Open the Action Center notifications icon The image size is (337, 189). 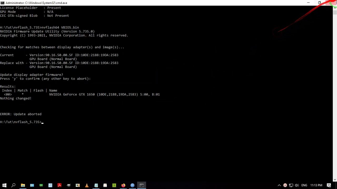(329, 185)
